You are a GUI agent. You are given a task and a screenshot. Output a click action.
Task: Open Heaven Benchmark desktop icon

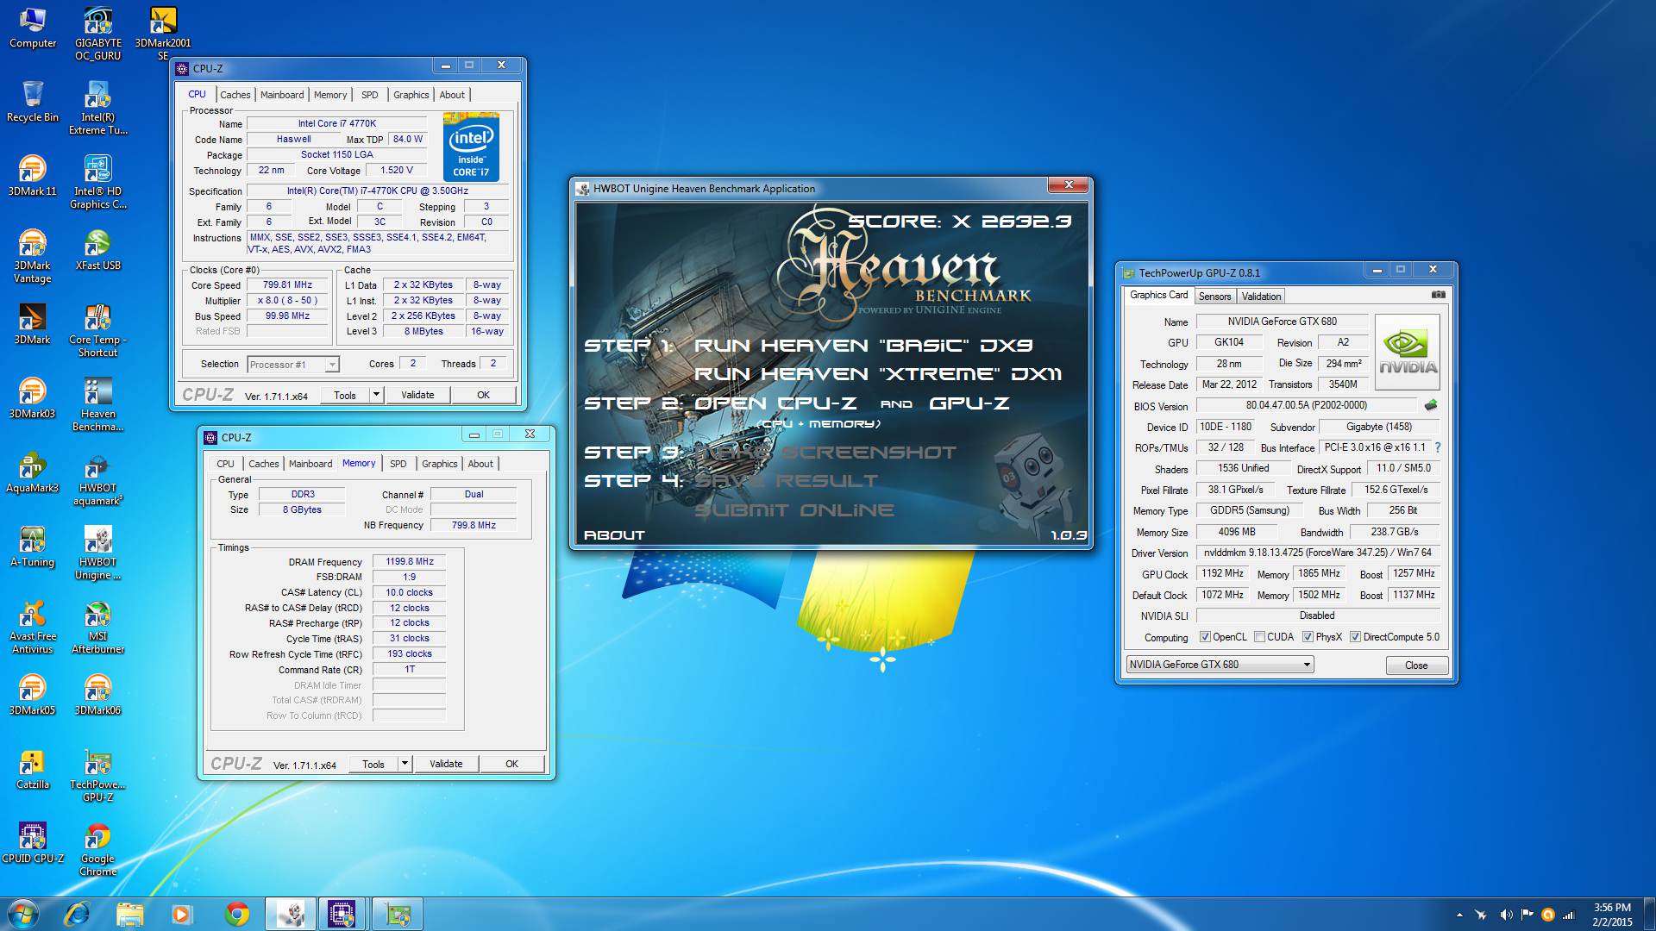[x=97, y=405]
